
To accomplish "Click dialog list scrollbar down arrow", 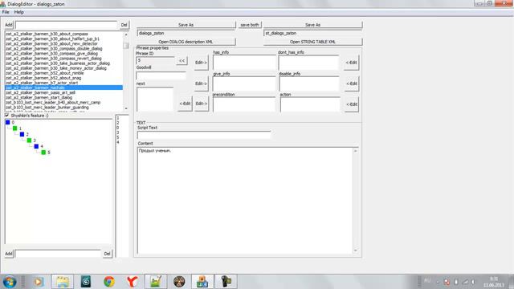I will click(x=126, y=108).
